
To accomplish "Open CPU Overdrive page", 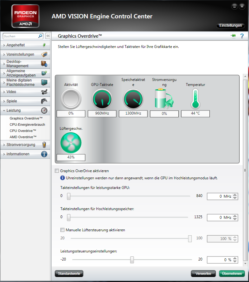I will [23, 131].
